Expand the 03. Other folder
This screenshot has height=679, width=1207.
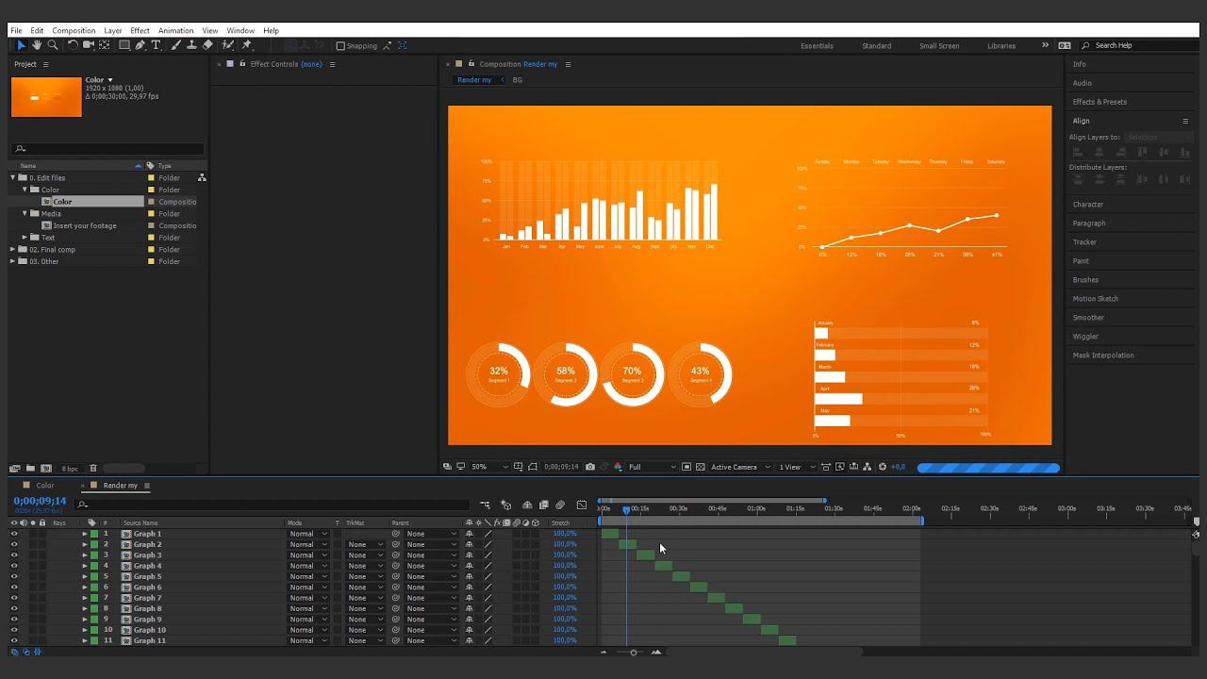pyautogui.click(x=13, y=261)
